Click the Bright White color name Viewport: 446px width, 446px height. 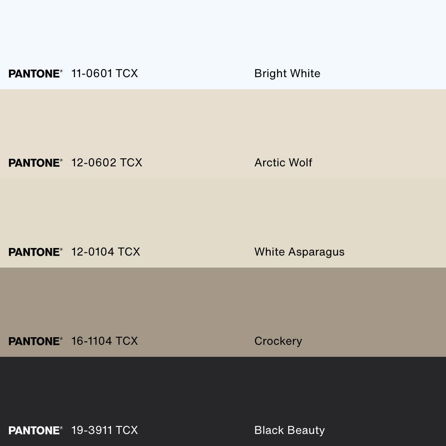click(x=287, y=74)
